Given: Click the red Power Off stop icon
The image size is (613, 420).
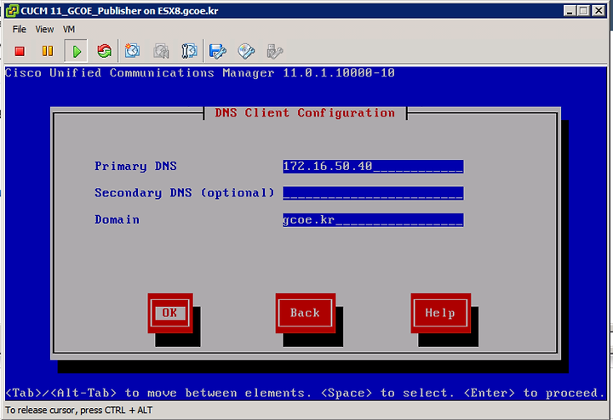Looking at the screenshot, I should click(x=20, y=51).
